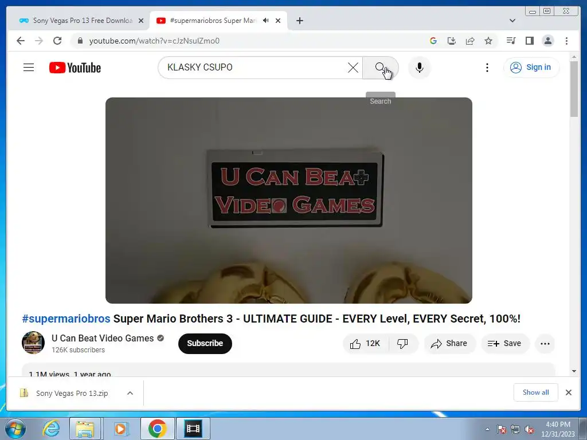Open the taskbar clock showing 4:40 PM
The image size is (587, 440).
558,429
